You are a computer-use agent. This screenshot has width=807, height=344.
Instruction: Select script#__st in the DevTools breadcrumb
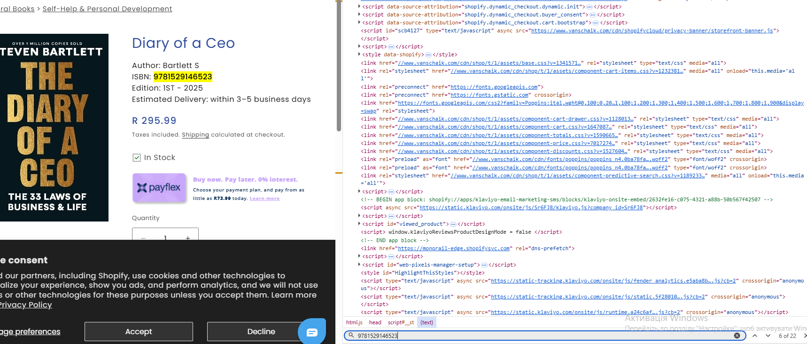point(401,322)
